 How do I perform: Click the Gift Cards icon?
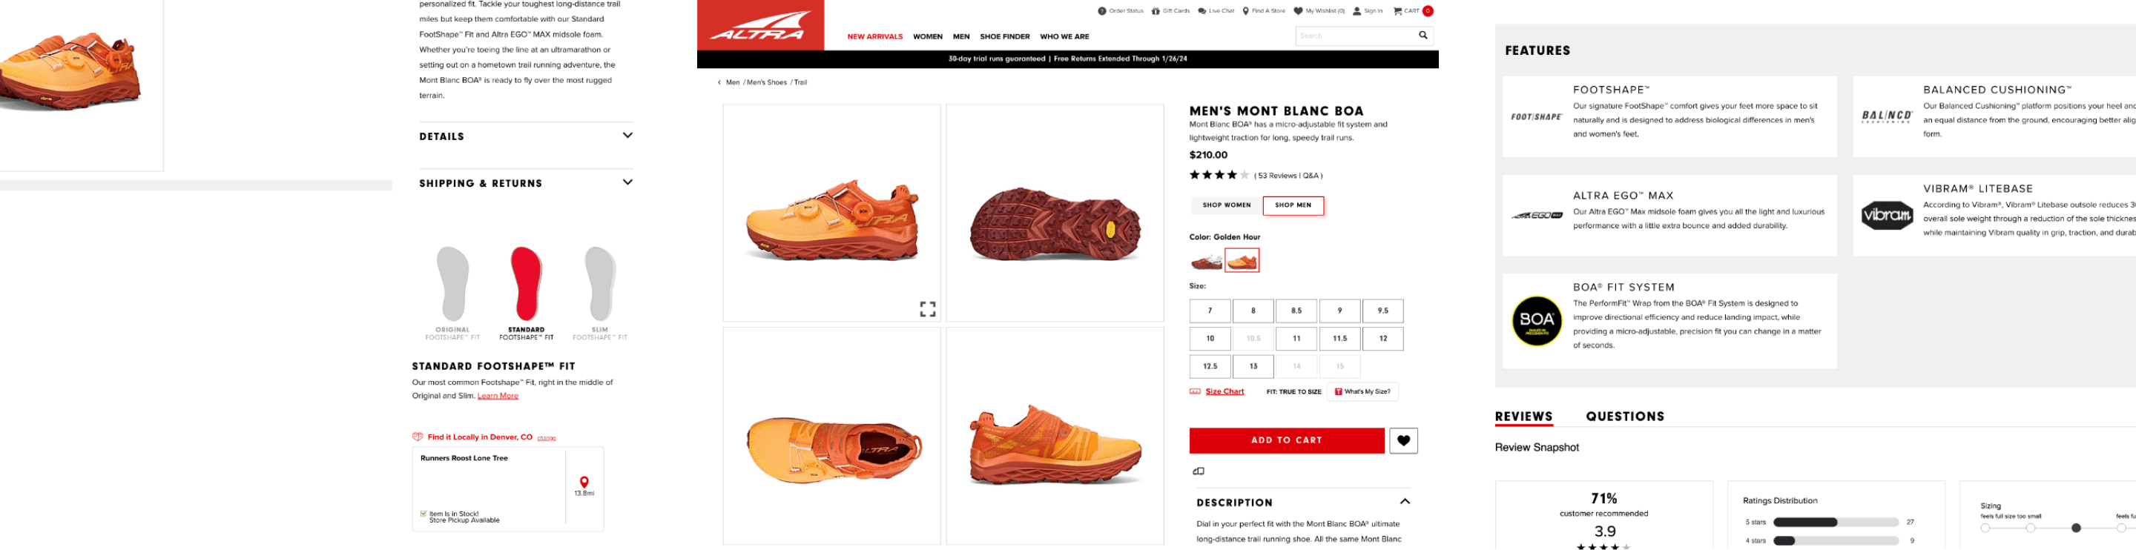point(1156,11)
